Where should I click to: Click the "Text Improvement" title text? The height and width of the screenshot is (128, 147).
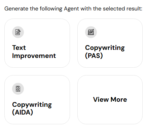point(34,52)
